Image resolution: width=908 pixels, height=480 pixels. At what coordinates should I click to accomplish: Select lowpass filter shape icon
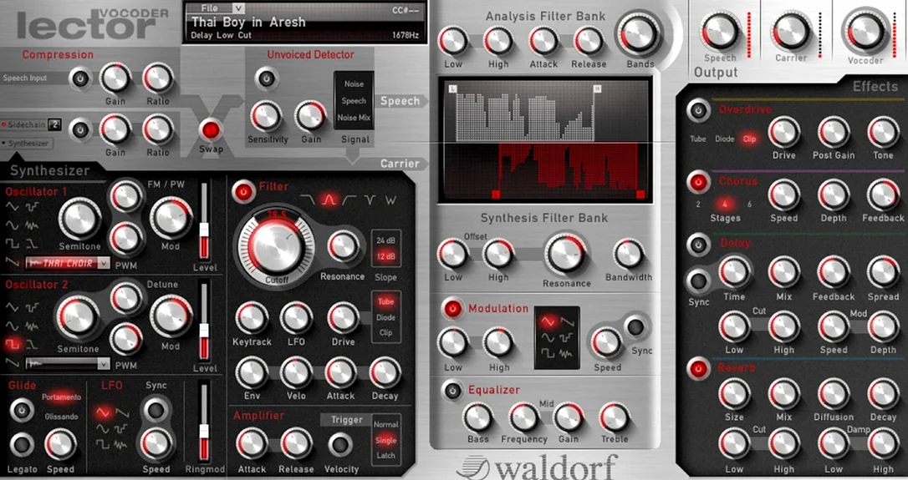(308, 200)
